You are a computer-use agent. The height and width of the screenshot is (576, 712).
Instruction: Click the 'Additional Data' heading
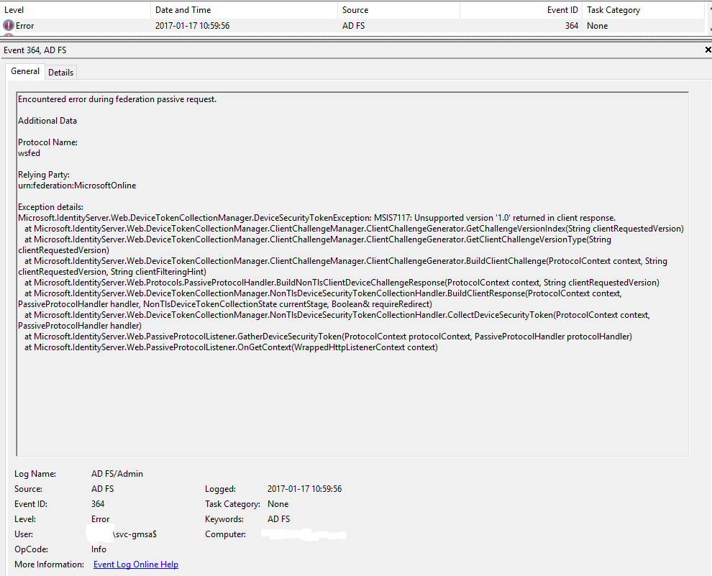(x=47, y=121)
